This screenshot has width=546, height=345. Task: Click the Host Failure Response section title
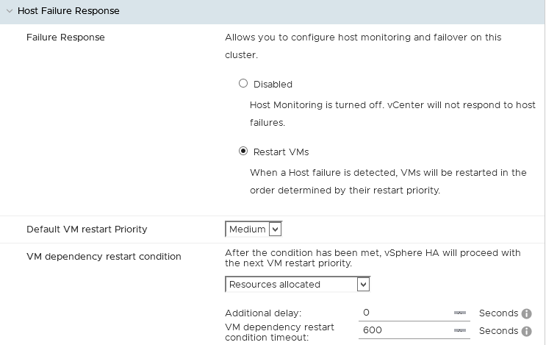tap(68, 11)
